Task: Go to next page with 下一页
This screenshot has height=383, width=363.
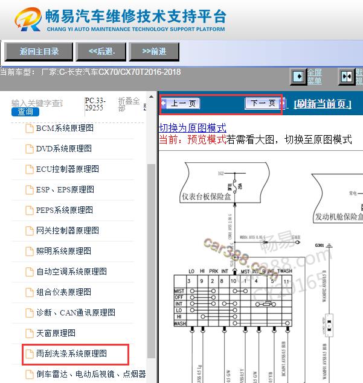Action: [x=265, y=104]
